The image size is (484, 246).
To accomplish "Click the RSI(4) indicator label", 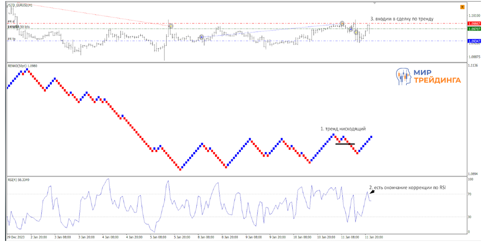I will coord(18,179).
